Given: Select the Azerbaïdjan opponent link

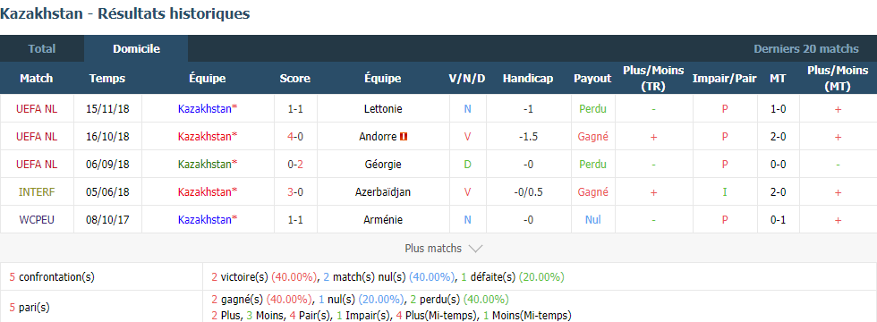Looking at the screenshot, I should (383, 191).
